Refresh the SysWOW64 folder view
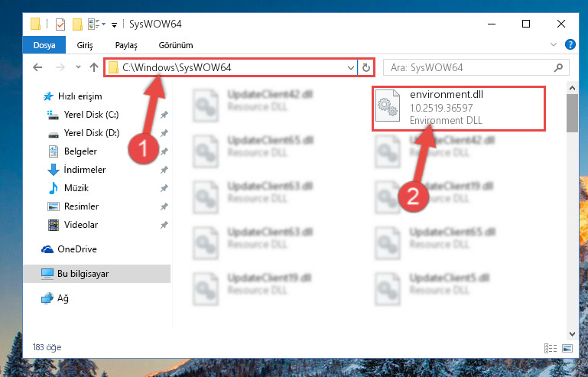This screenshot has height=377, width=588. (366, 68)
